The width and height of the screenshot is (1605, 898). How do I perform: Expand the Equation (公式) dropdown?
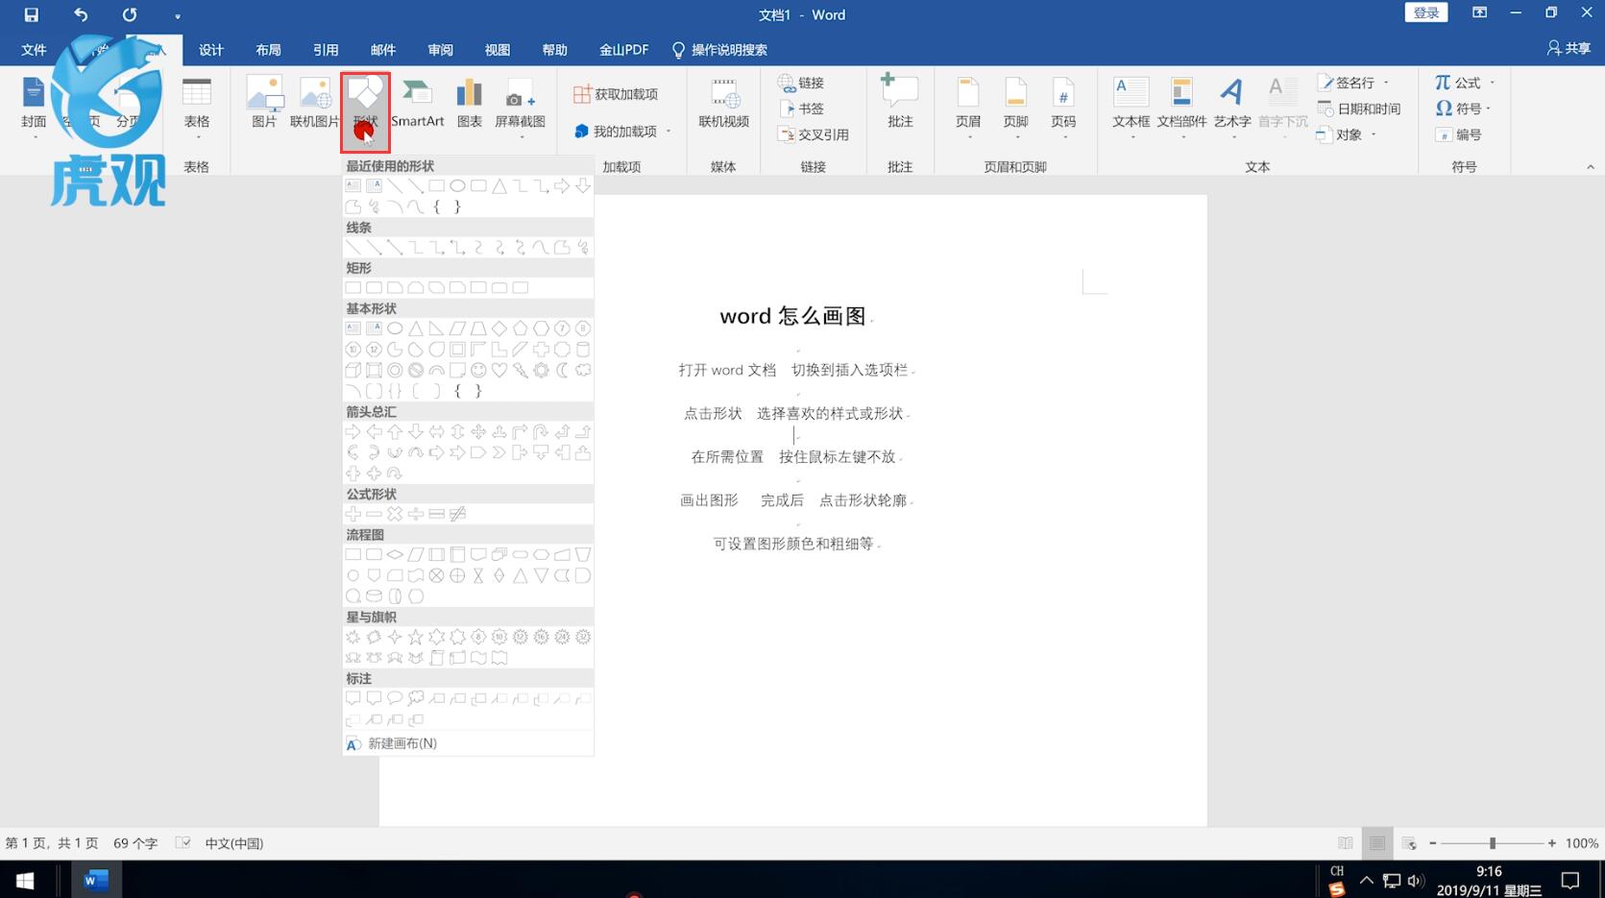pos(1492,83)
